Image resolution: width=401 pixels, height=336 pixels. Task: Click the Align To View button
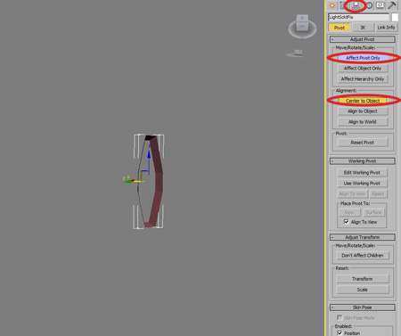click(x=352, y=194)
